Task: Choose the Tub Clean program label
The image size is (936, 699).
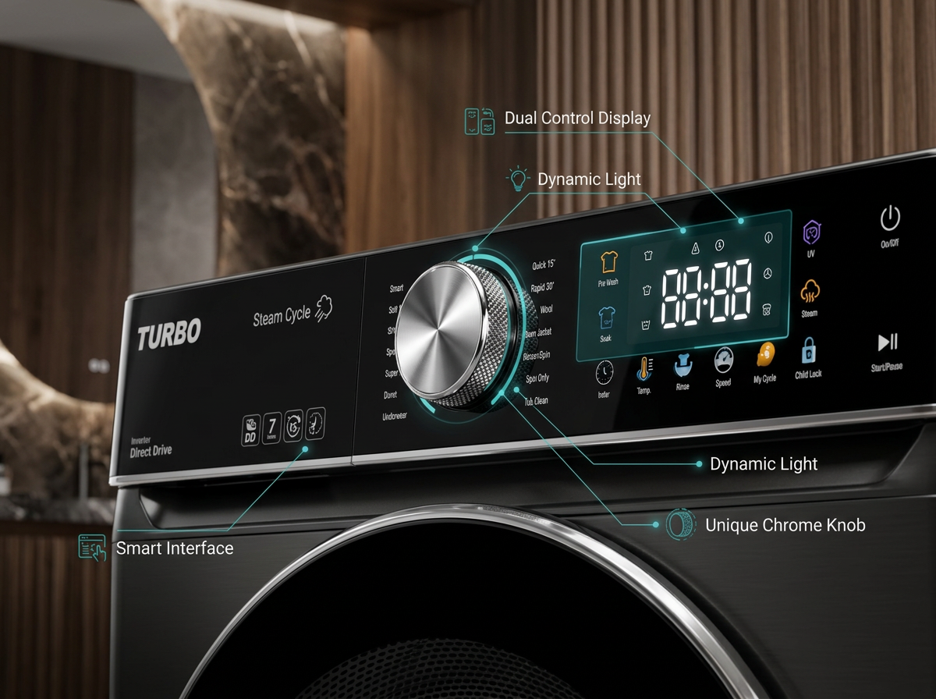Action: tap(536, 401)
